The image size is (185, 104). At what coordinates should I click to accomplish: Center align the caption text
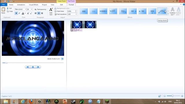click(x=39, y=13)
